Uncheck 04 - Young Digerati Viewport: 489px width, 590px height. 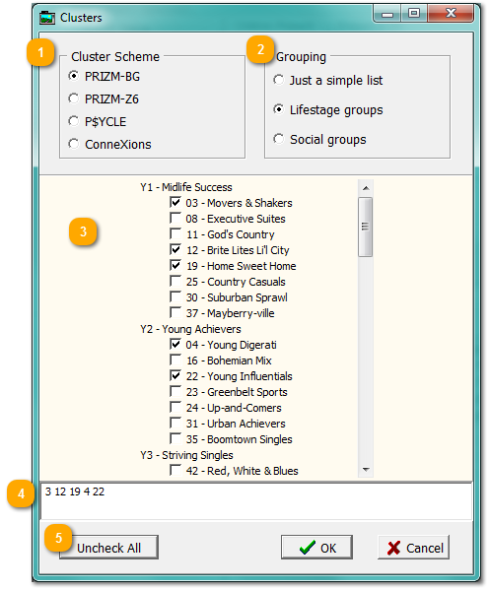175,345
